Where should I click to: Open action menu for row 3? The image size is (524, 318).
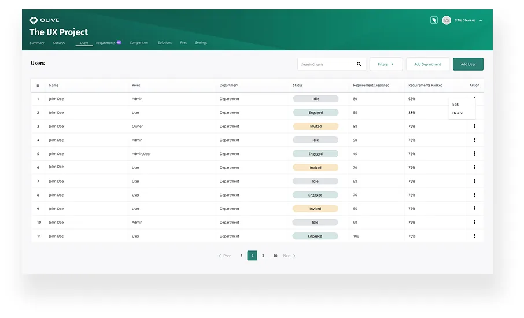point(474,126)
